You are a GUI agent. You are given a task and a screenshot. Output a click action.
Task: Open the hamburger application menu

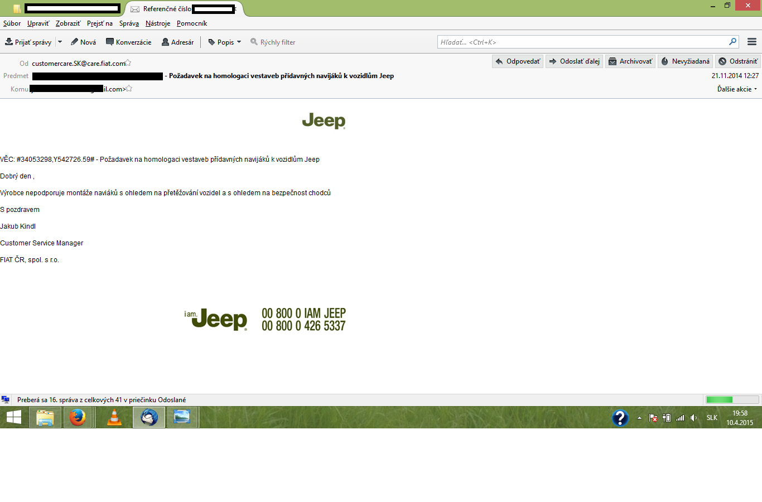pos(752,42)
